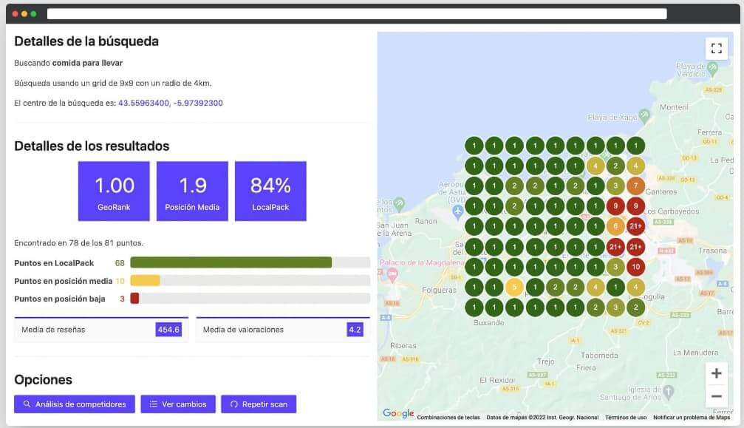Image resolution: width=744 pixels, height=428 pixels.
Task: Open the search center coordinates link
Action: (x=171, y=103)
